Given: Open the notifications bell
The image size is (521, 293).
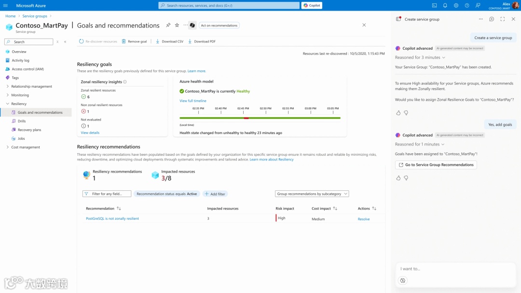Looking at the screenshot, I should coord(445,5).
